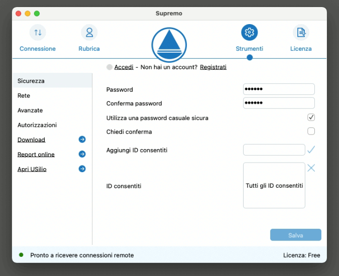Click the arrow icon beside Apri USilio
339x276 pixels.
82,169
